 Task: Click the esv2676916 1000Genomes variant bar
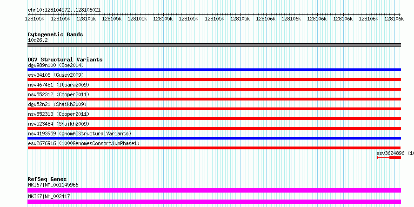point(214,148)
